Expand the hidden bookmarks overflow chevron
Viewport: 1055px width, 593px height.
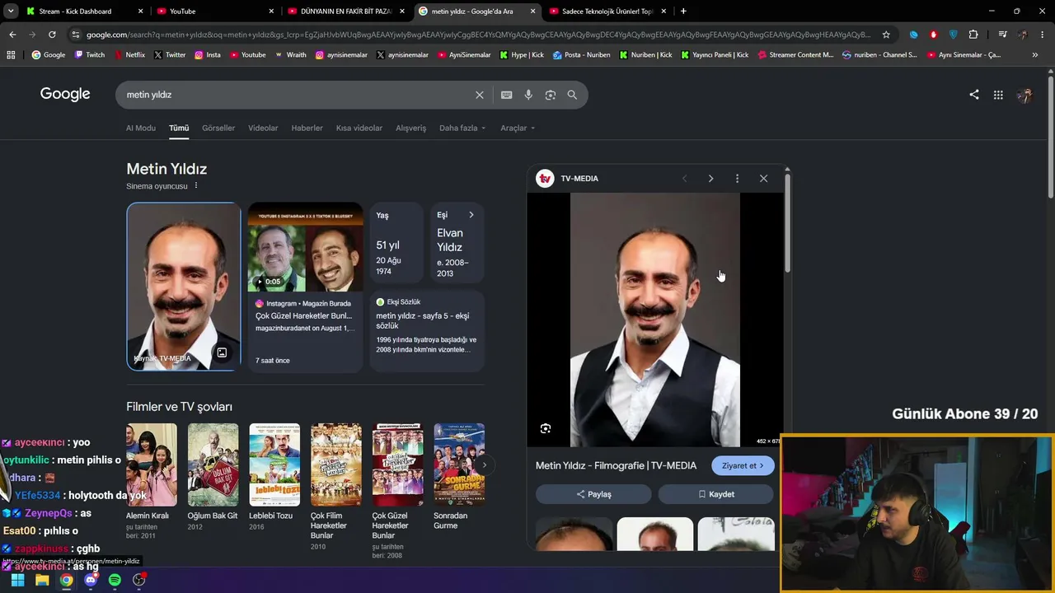coord(1035,55)
